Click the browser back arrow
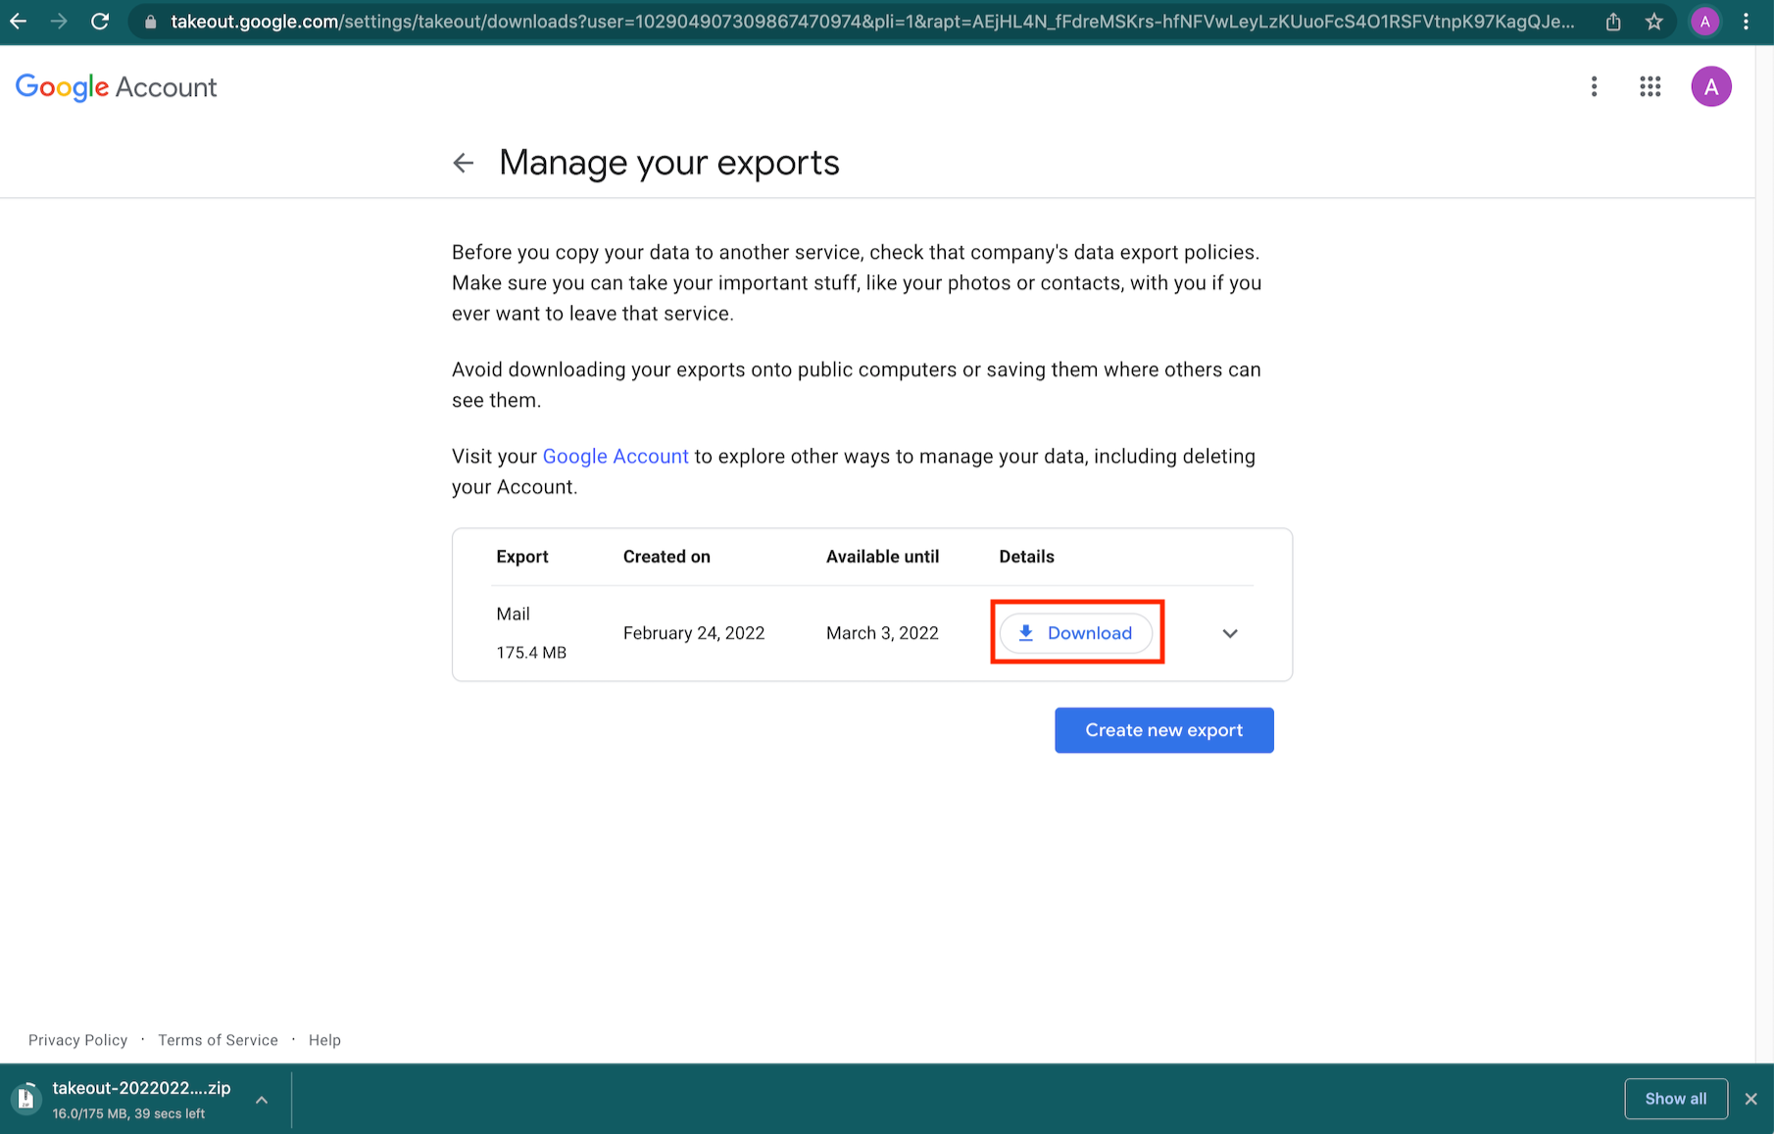This screenshot has width=1774, height=1134. [x=19, y=22]
